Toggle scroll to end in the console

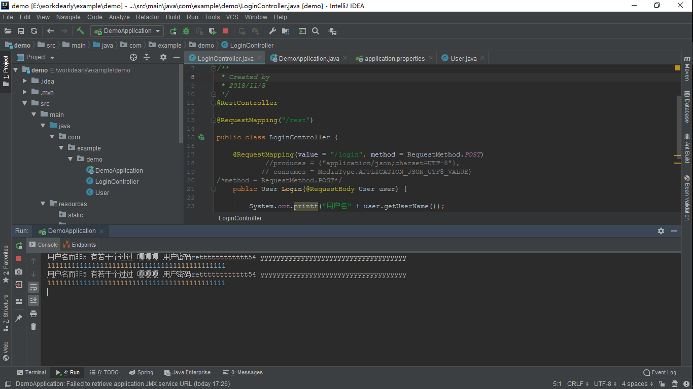(33, 300)
